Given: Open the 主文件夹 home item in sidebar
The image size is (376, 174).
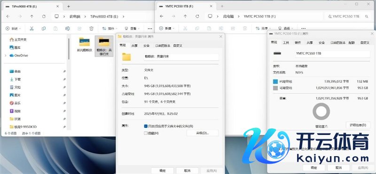Looking at the screenshot, I should pyautogui.click(x=18, y=40).
